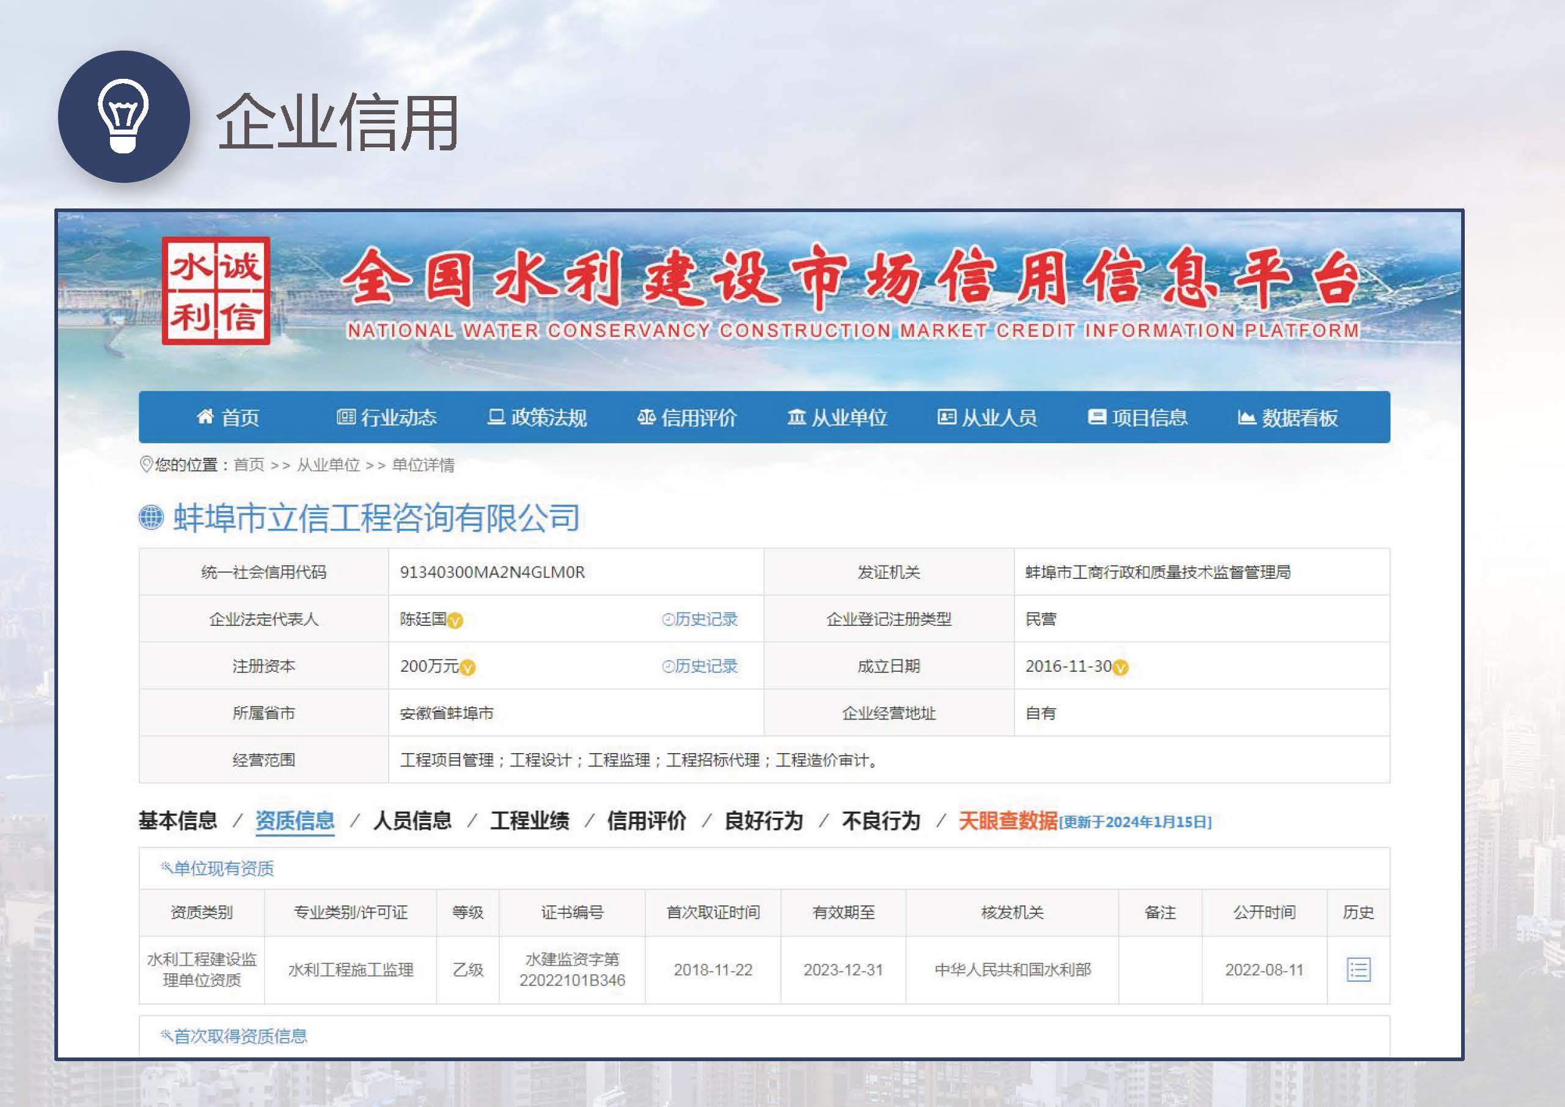The image size is (1565, 1107).
Task: Click the laptop icon beside 政策法规
Action: click(x=496, y=416)
